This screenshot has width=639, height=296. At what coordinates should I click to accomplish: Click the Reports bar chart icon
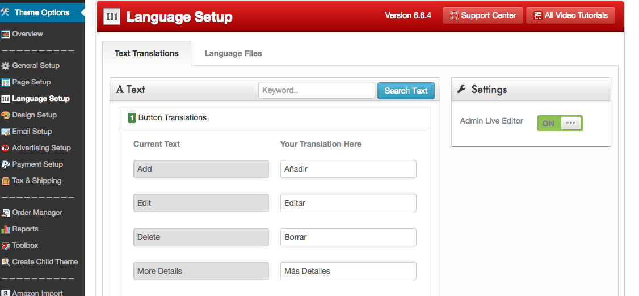coord(6,229)
